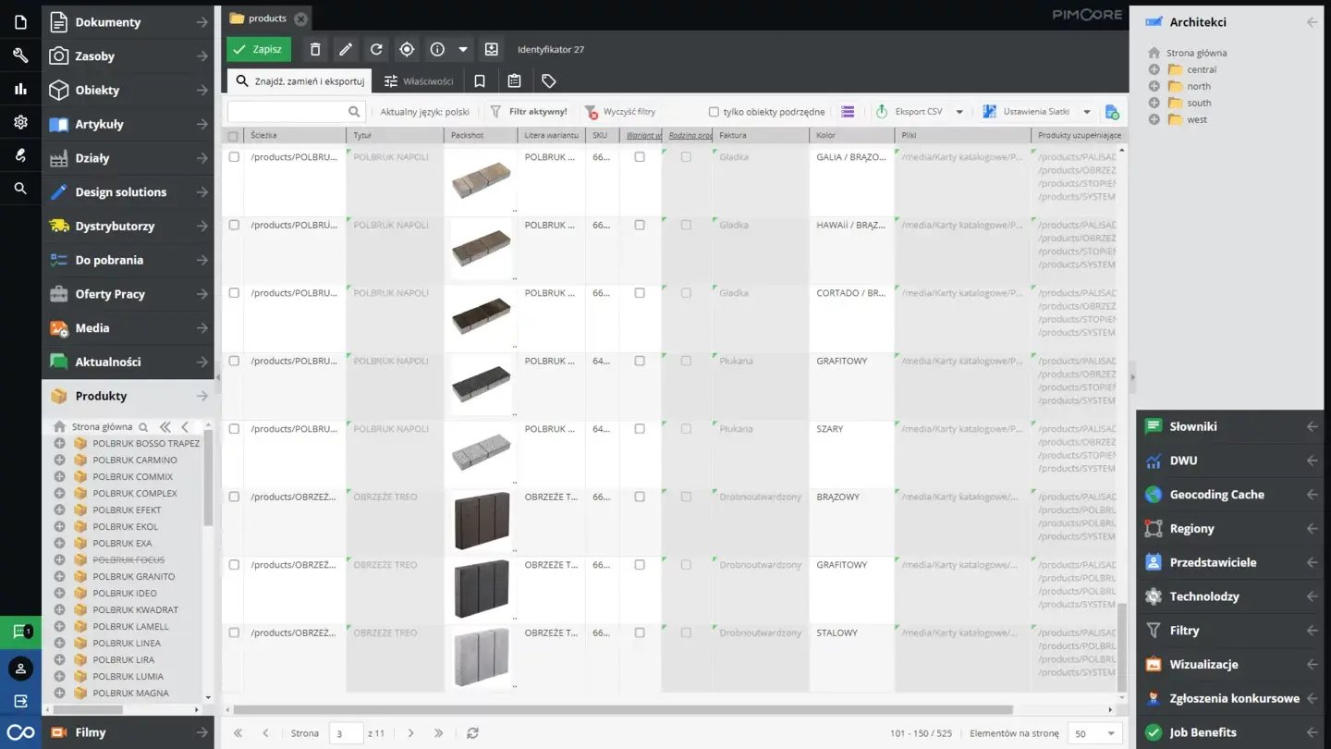Image resolution: width=1331 pixels, height=749 pixels.
Task: Open the notifications chat icon
Action: tap(20, 632)
